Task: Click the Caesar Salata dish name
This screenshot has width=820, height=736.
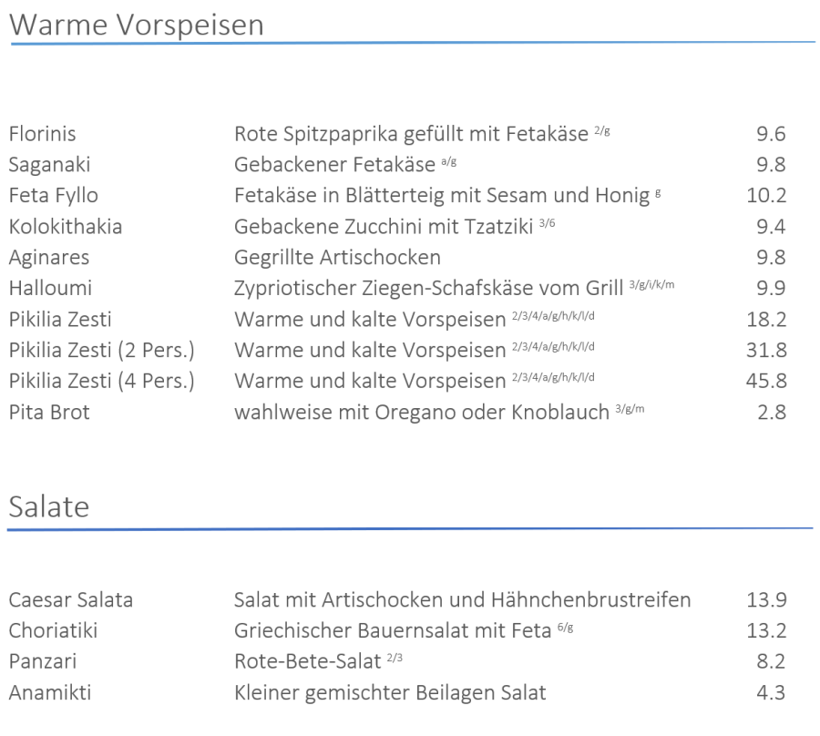Action: pyautogui.click(x=70, y=600)
